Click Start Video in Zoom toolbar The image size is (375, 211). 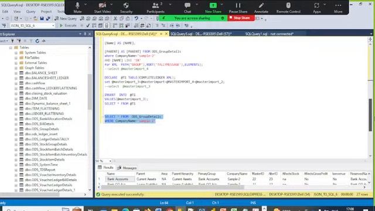[103, 8]
